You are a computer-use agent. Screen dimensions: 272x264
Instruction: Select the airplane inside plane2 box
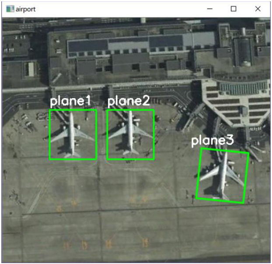click(x=130, y=134)
